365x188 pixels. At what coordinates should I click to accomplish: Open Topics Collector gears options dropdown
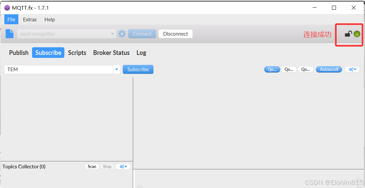tap(123, 166)
